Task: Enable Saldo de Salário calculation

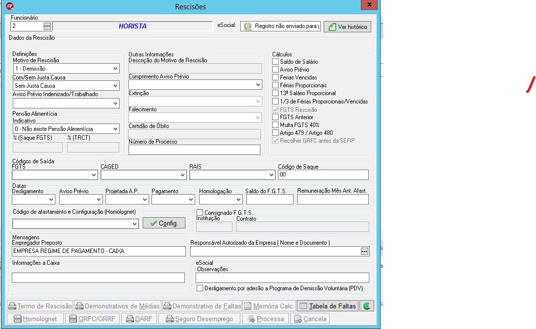Action: click(275, 61)
